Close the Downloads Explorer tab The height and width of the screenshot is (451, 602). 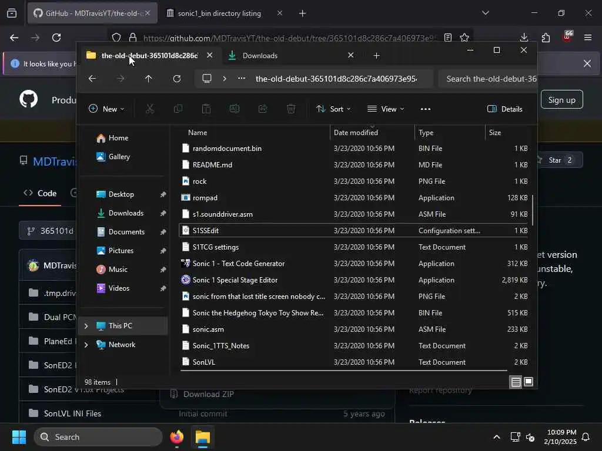[x=350, y=55]
